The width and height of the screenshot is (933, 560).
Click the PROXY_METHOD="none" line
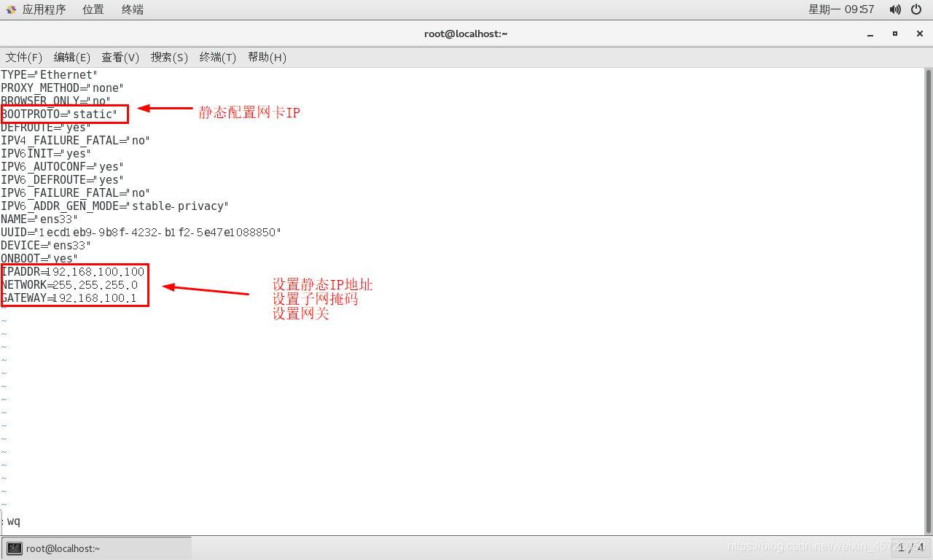[x=62, y=87]
